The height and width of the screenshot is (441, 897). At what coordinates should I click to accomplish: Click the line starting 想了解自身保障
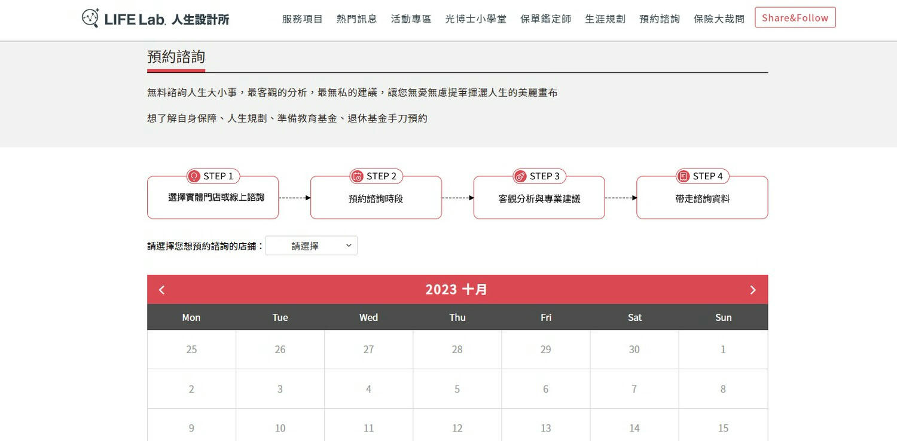pyautogui.click(x=287, y=118)
